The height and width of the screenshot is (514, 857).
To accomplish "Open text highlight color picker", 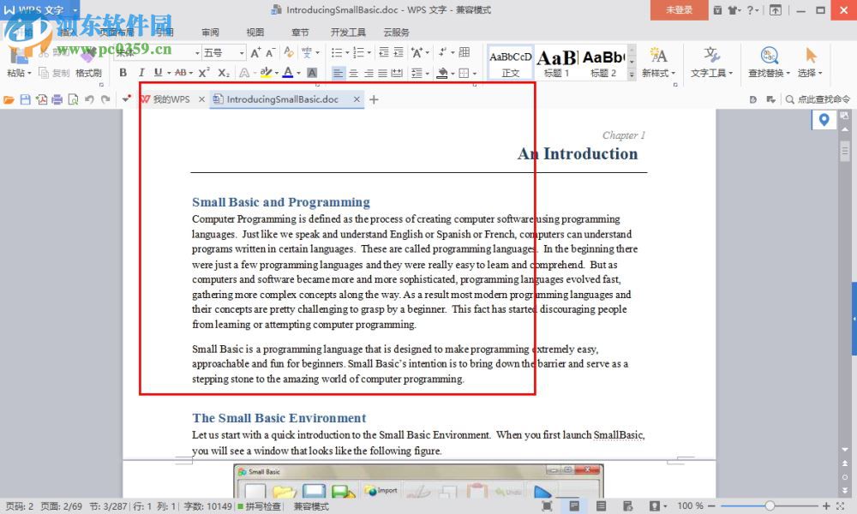I will pos(267,72).
